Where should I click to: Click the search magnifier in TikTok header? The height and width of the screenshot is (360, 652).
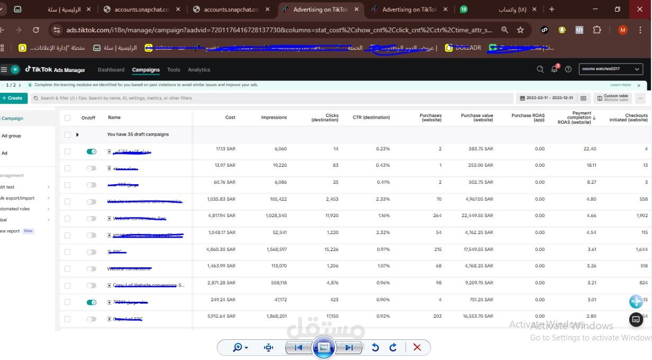[540, 69]
